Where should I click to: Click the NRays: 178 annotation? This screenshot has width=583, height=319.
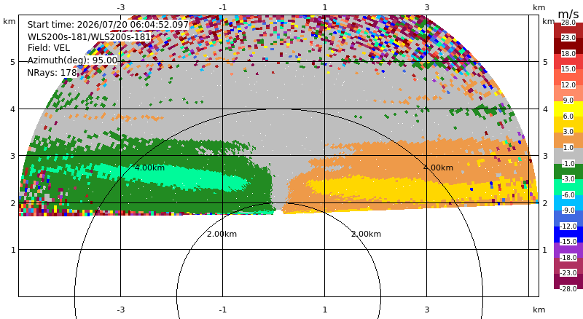click(x=52, y=73)
